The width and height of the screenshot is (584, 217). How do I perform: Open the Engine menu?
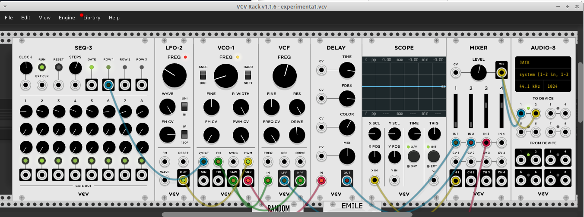67,18
